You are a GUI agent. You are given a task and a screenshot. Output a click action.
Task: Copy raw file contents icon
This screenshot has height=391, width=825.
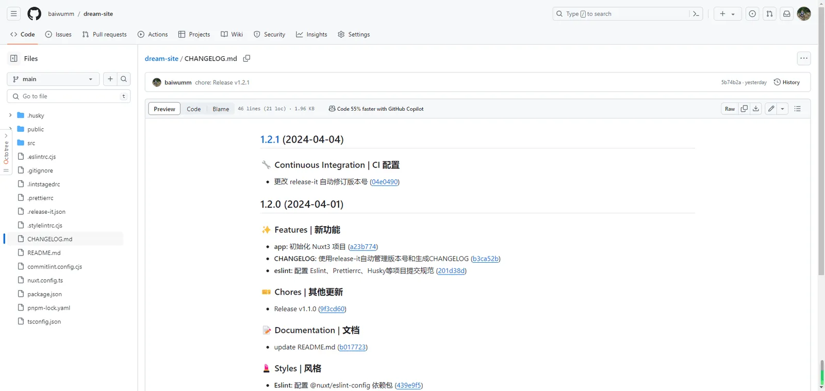pyautogui.click(x=744, y=109)
